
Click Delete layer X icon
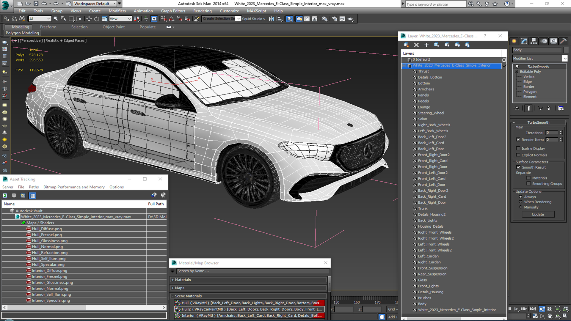[x=416, y=45]
